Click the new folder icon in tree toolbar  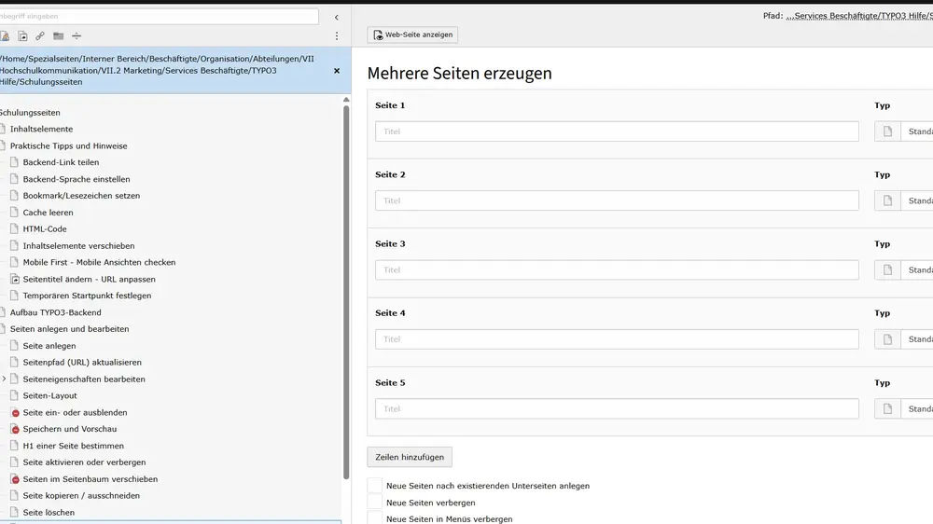58,36
